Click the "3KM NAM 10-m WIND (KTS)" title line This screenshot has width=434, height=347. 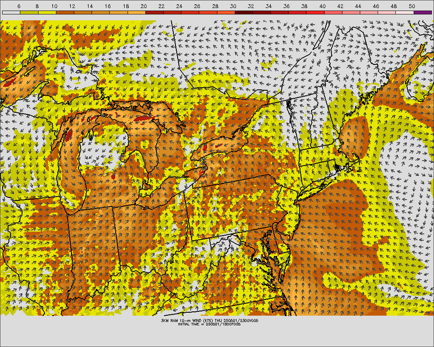click(209, 320)
